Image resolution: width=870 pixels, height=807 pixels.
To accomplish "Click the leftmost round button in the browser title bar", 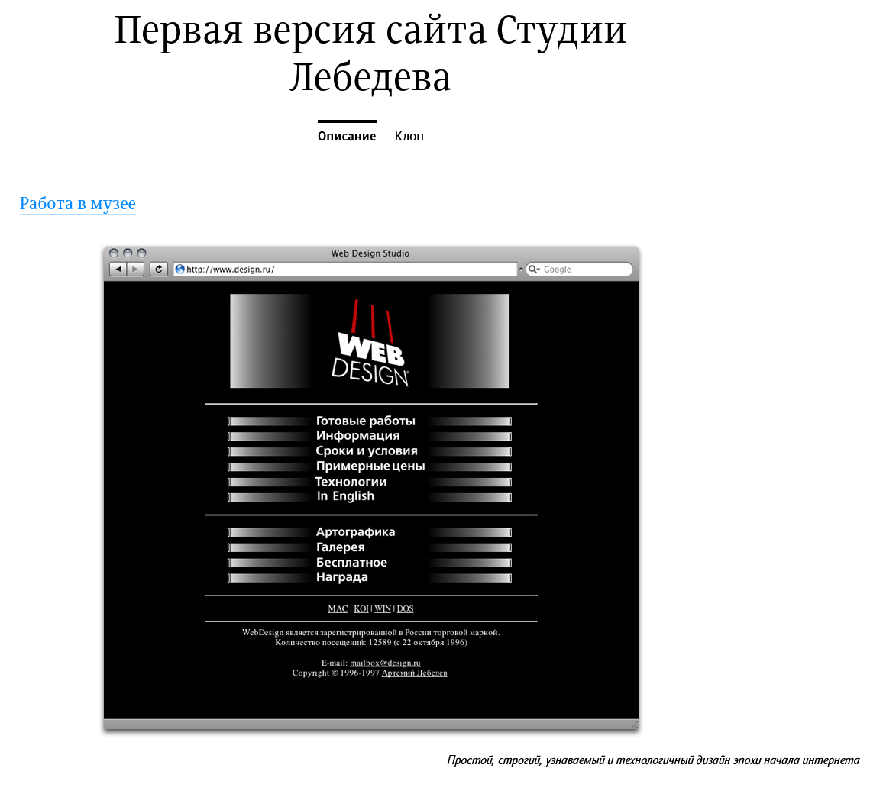I will (x=114, y=253).
